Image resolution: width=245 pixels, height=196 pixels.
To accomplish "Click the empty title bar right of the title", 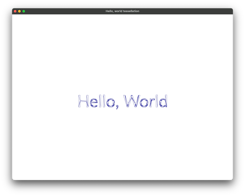I will [x=184, y=11].
